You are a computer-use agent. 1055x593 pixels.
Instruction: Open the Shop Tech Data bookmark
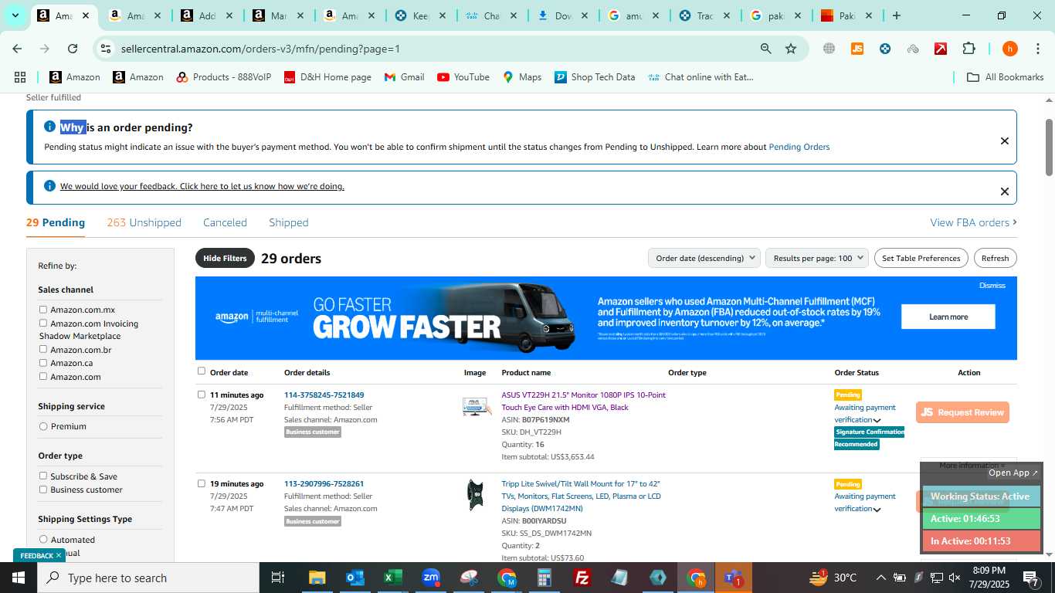click(x=595, y=77)
